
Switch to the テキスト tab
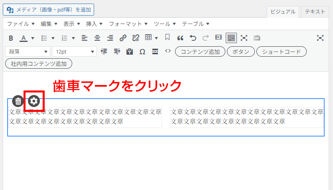pos(315,12)
